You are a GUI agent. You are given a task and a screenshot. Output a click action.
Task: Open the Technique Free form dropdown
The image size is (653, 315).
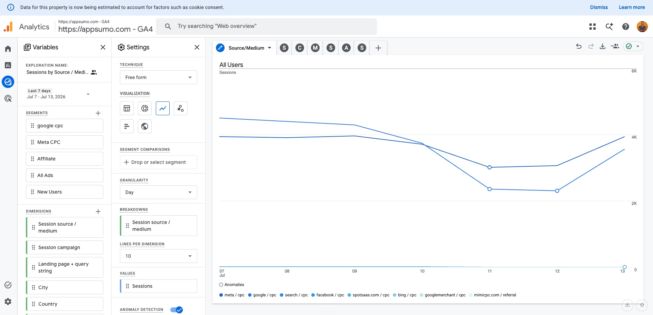[159, 77]
